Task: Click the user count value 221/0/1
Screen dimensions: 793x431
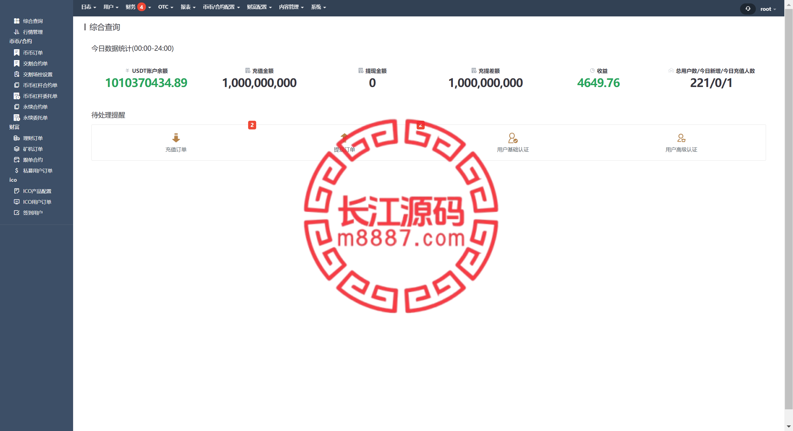Action: (711, 83)
